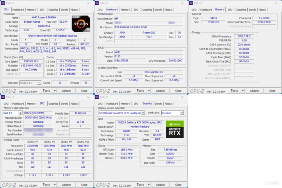Open the About tab in the Memory tab window
The image size is (282, 188).
click(x=262, y=10)
